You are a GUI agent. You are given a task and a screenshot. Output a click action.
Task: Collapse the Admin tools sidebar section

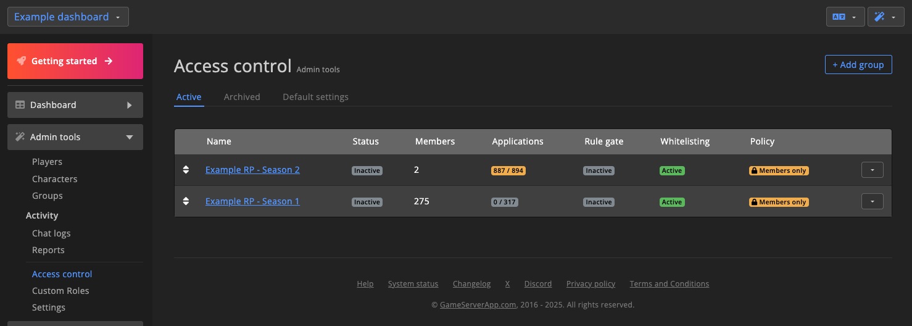pyautogui.click(x=130, y=137)
